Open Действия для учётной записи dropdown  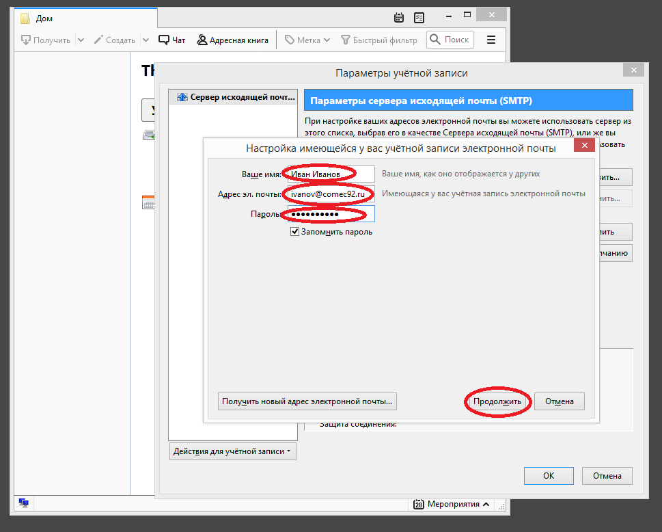(x=232, y=451)
